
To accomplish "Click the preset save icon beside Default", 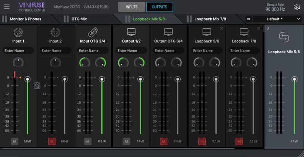I will click(x=249, y=19).
